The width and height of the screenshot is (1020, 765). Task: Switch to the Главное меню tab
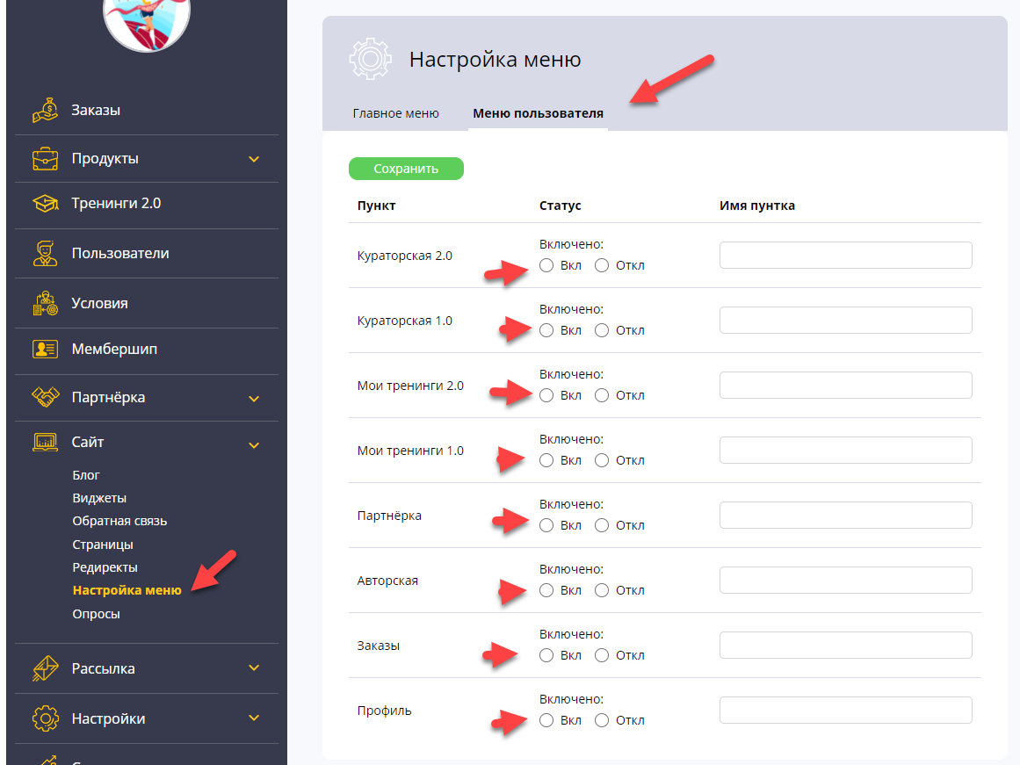[395, 113]
